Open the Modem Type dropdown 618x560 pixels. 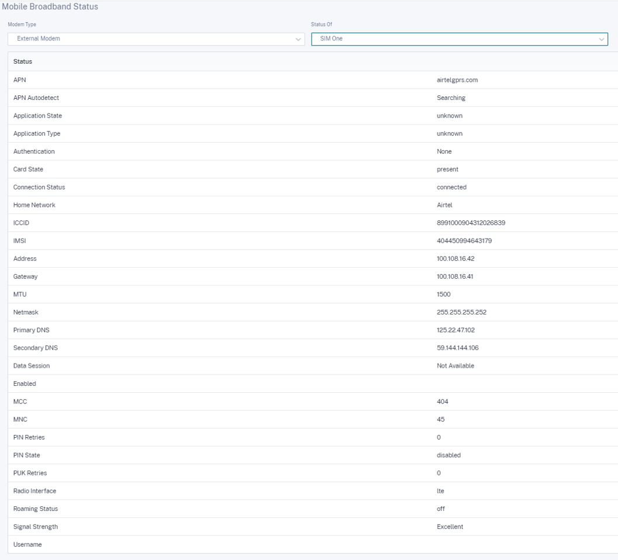pos(156,39)
